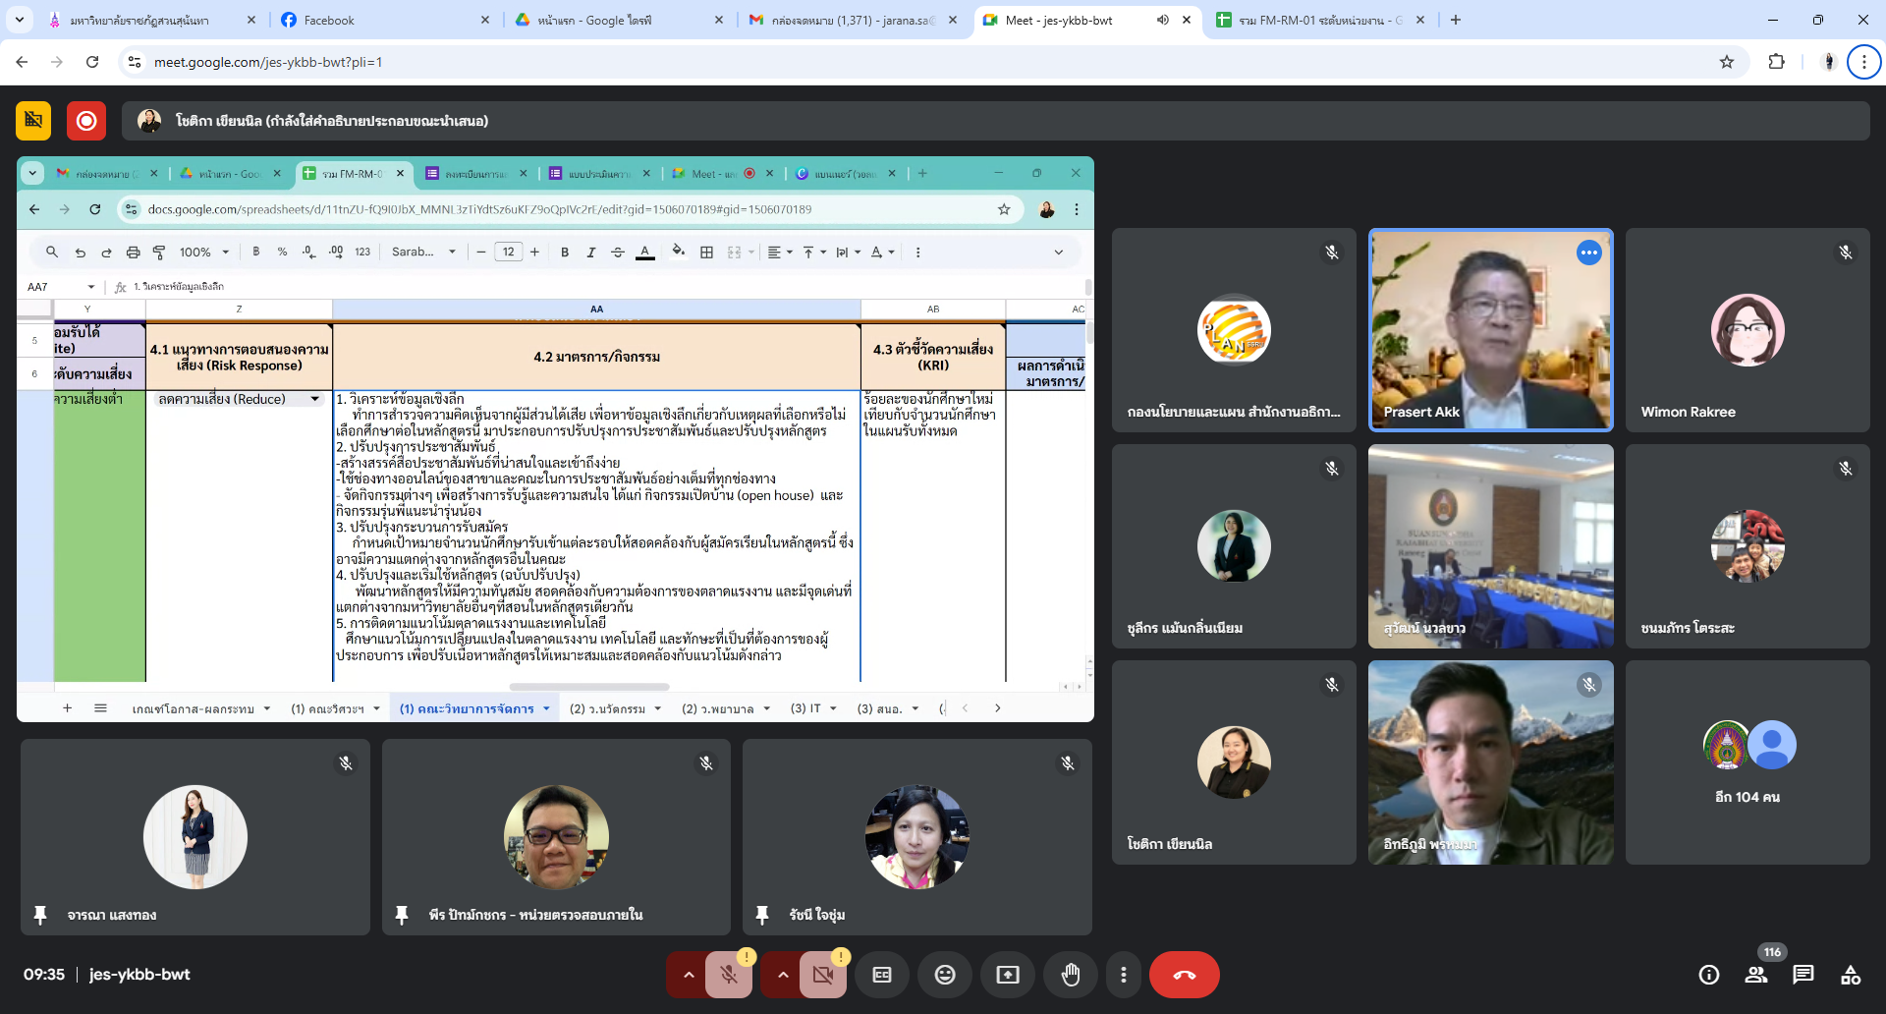Expand audio settings arrow beside microphone

point(689,975)
